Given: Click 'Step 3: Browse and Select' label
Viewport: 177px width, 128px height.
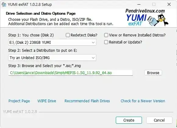Looking at the screenshot, I should 44,66.
